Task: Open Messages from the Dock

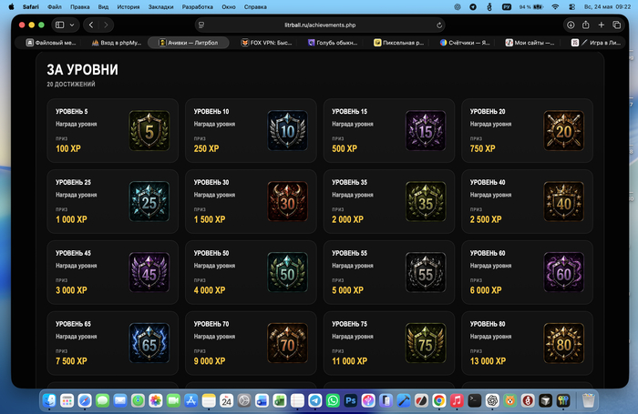Action: click(102, 401)
